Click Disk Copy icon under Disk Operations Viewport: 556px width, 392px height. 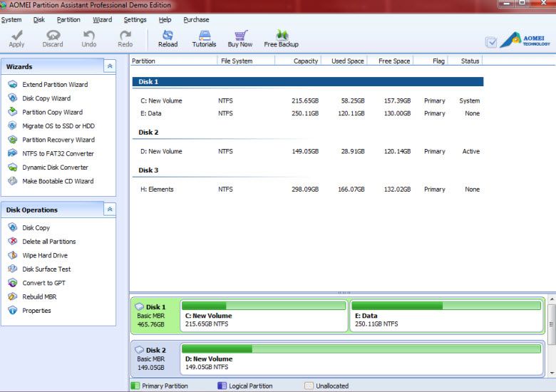pos(13,227)
